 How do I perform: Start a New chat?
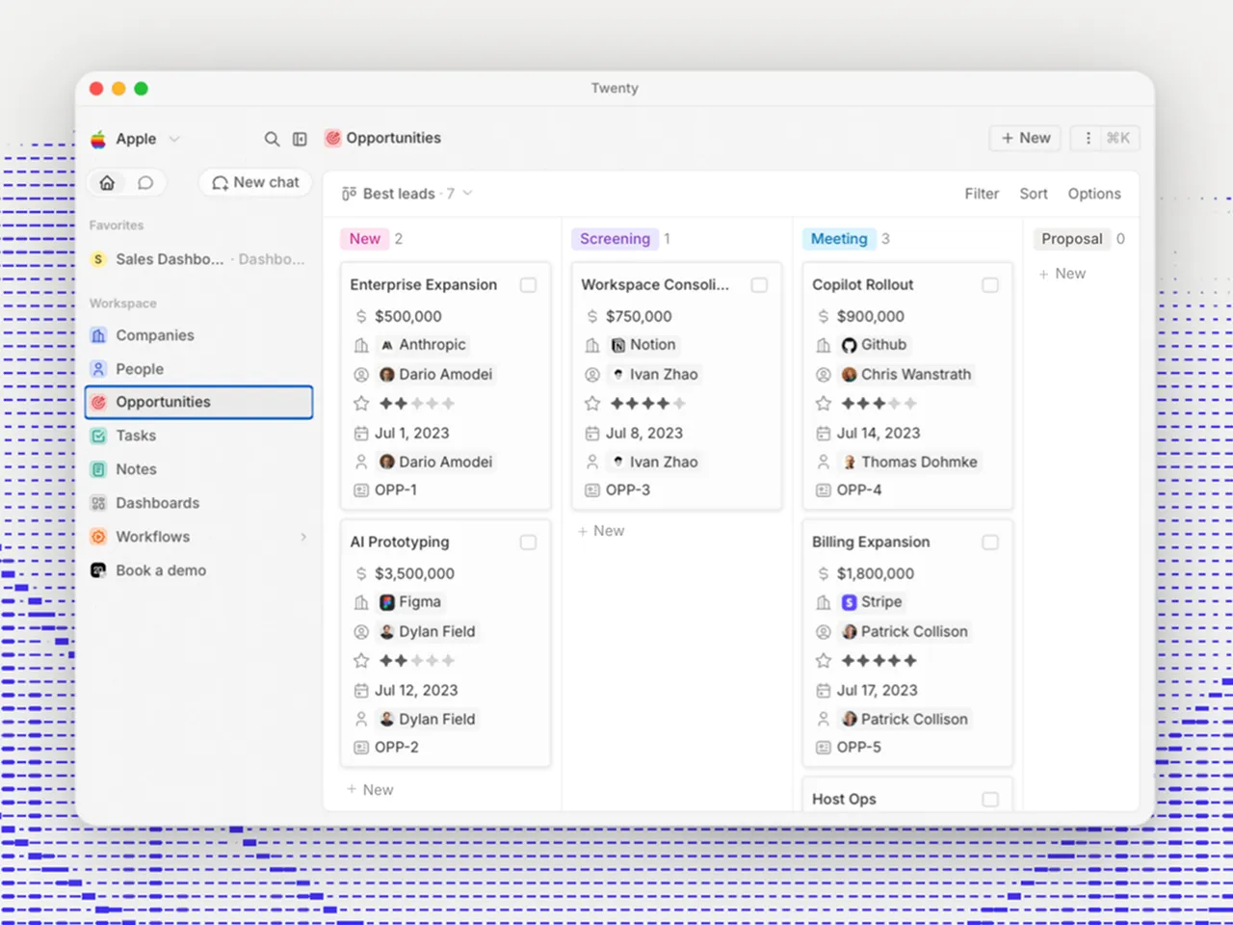(x=255, y=182)
